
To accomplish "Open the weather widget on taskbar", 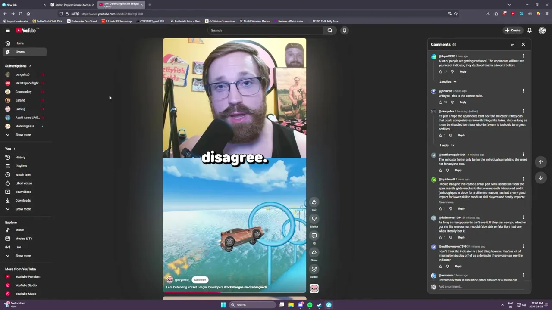I will click(x=15, y=305).
